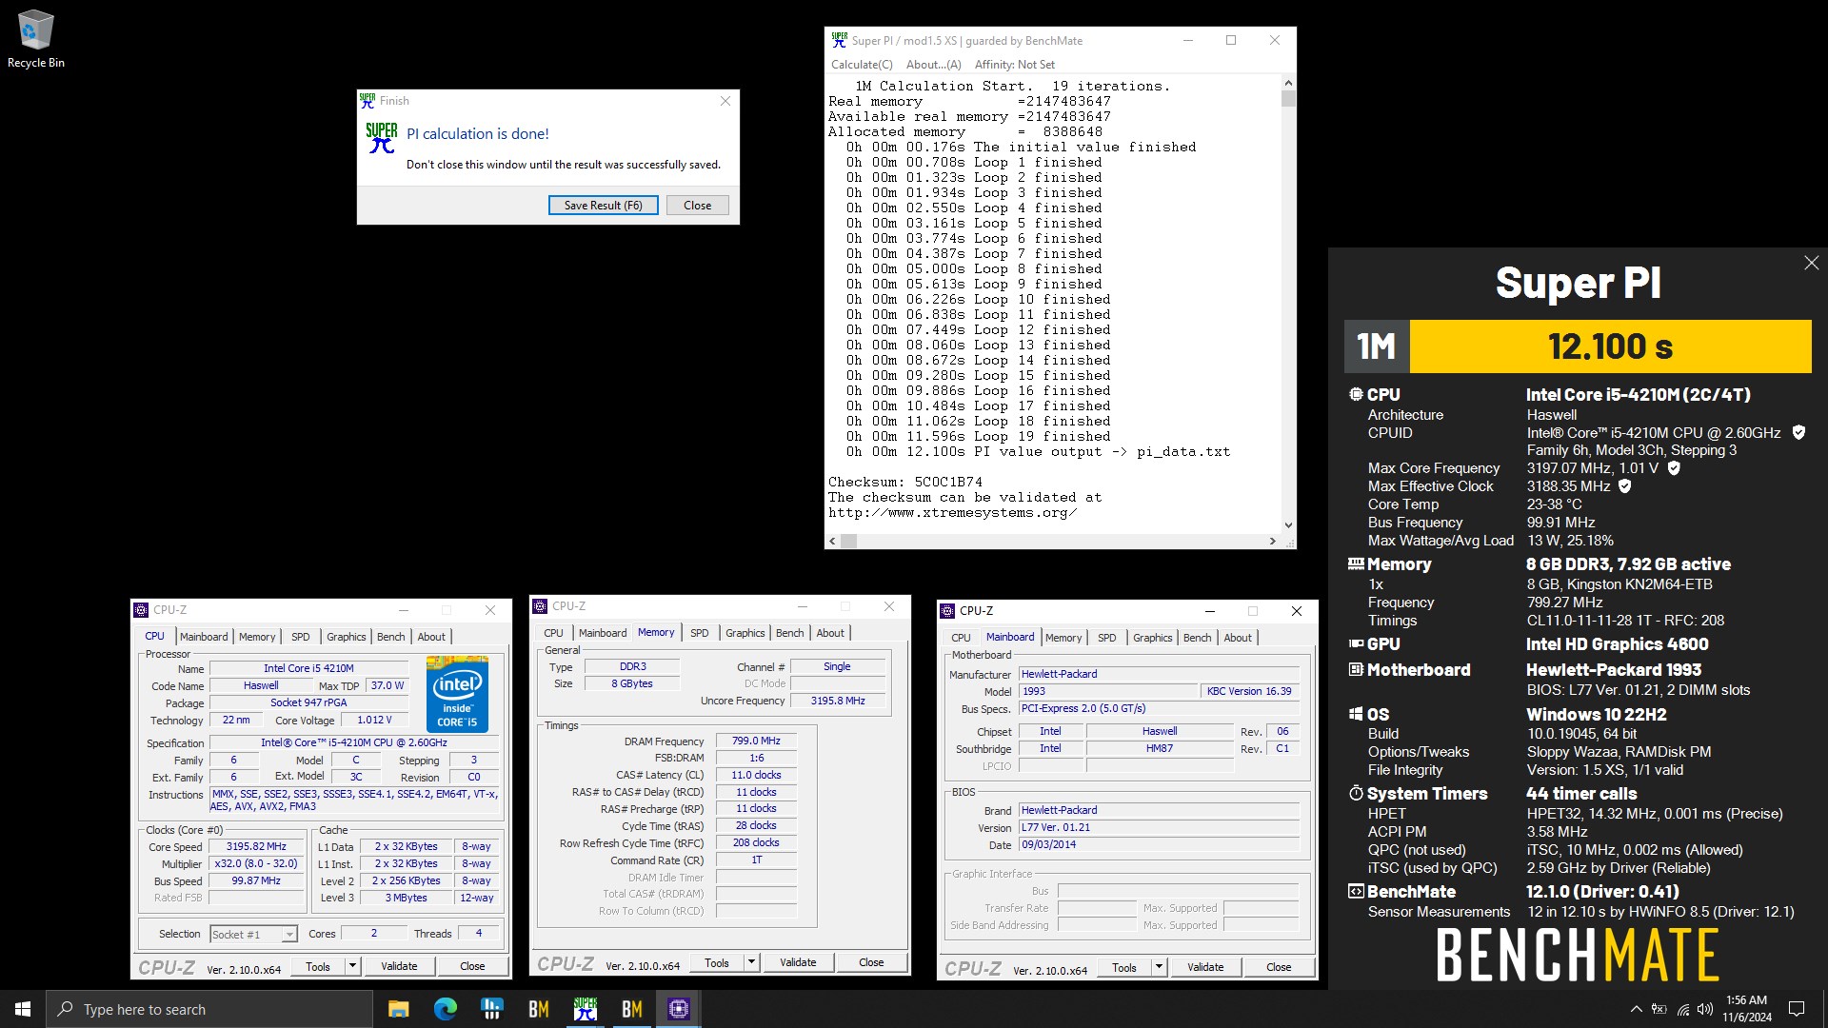Switch to Mainboard tab in left CPU-Z window

coord(204,637)
